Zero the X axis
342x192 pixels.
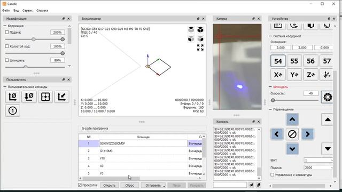pos(278,75)
